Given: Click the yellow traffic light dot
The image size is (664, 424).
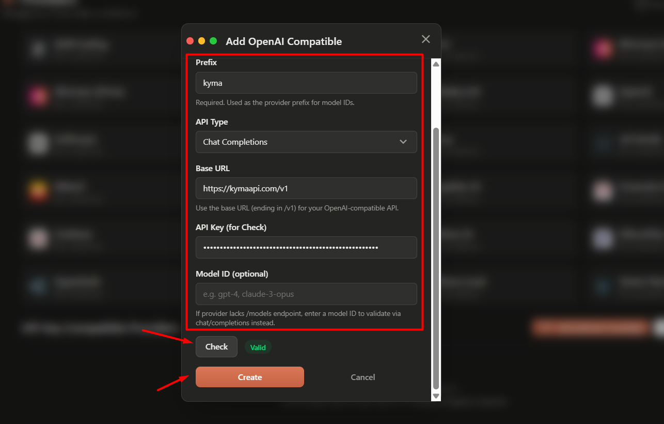Looking at the screenshot, I should point(202,40).
